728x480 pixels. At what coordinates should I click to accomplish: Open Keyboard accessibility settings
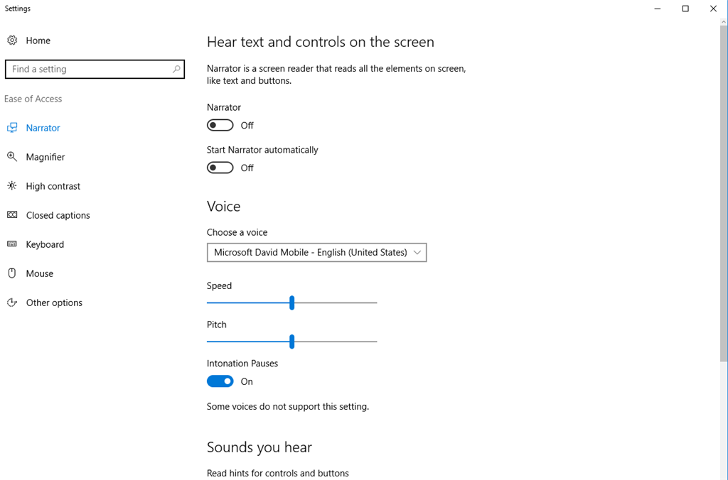45,244
